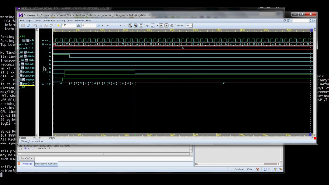
Task: Click the signal list horizontal scrollbar
Action: click(x=27, y=138)
